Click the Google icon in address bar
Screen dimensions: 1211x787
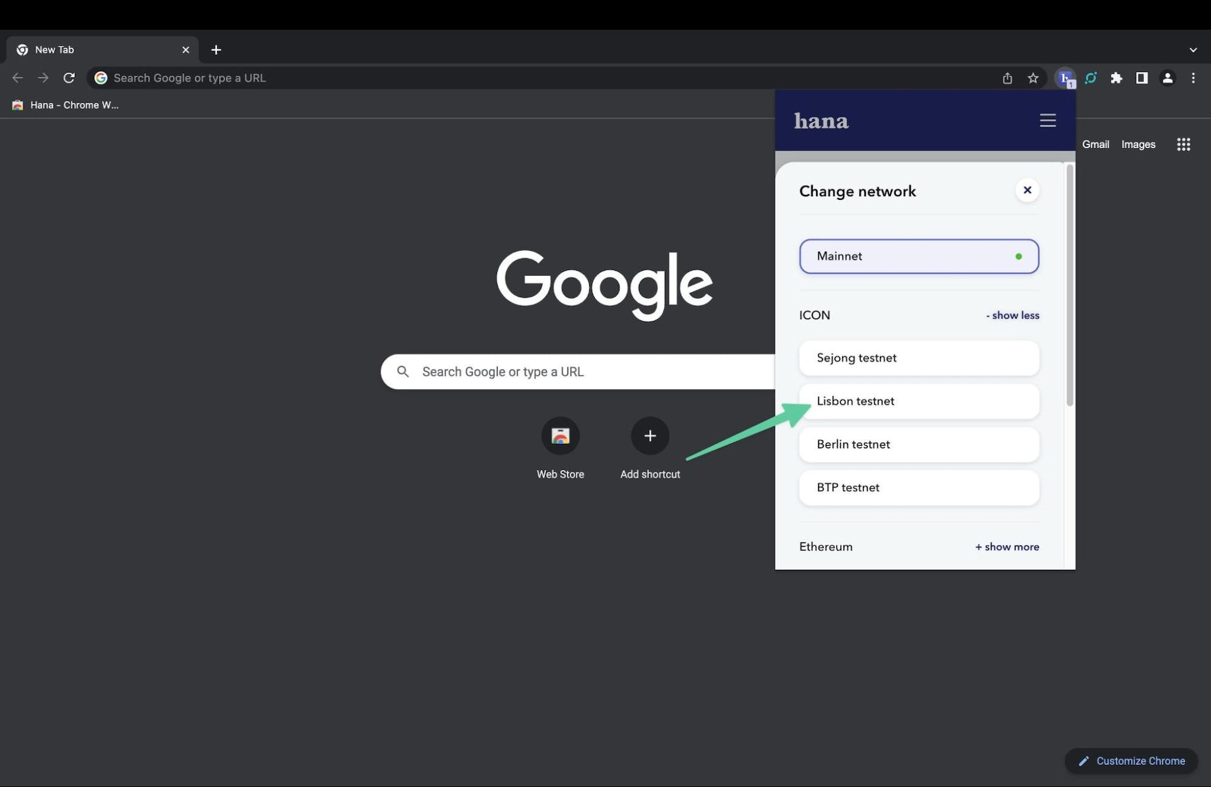[x=101, y=78]
